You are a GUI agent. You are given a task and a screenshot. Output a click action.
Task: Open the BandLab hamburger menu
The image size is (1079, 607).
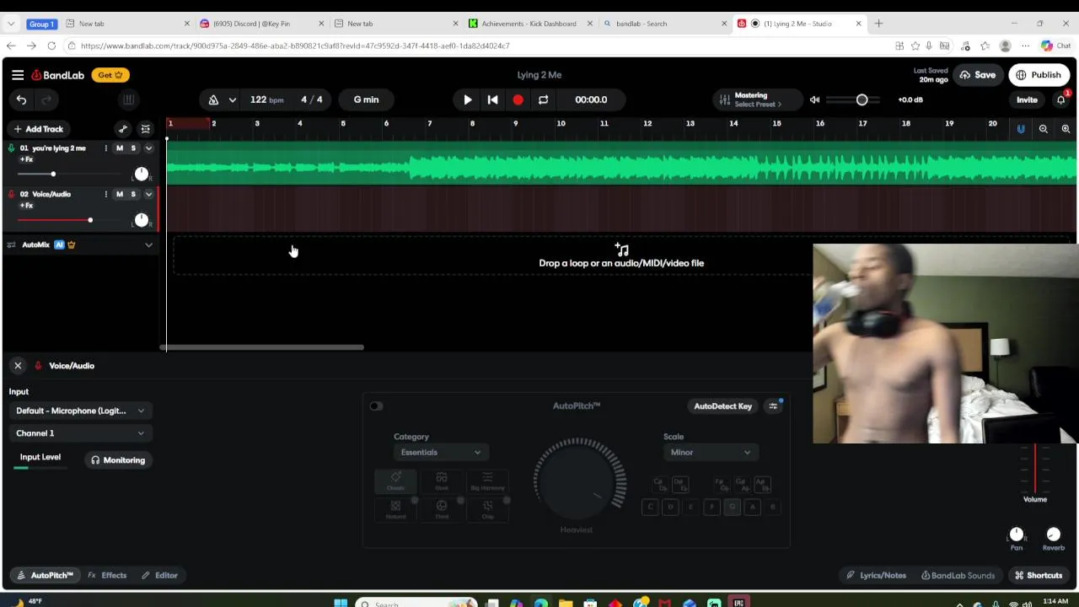point(18,75)
